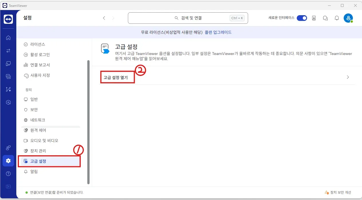The width and height of the screenshot is (362, 200).
Task: Open the Sessions icon in left sidebar
Action: [8, 77]
